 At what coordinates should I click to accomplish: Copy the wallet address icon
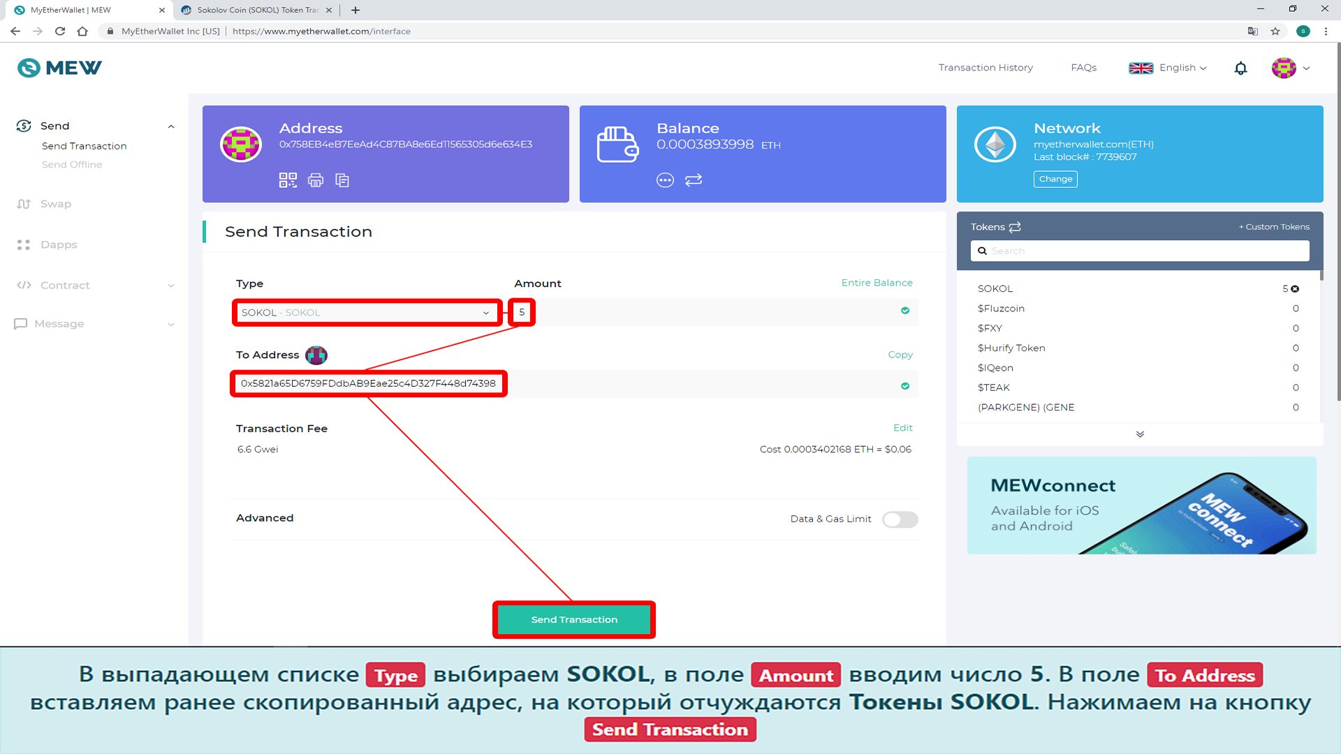pyautogui.click(x=342, y=180)
